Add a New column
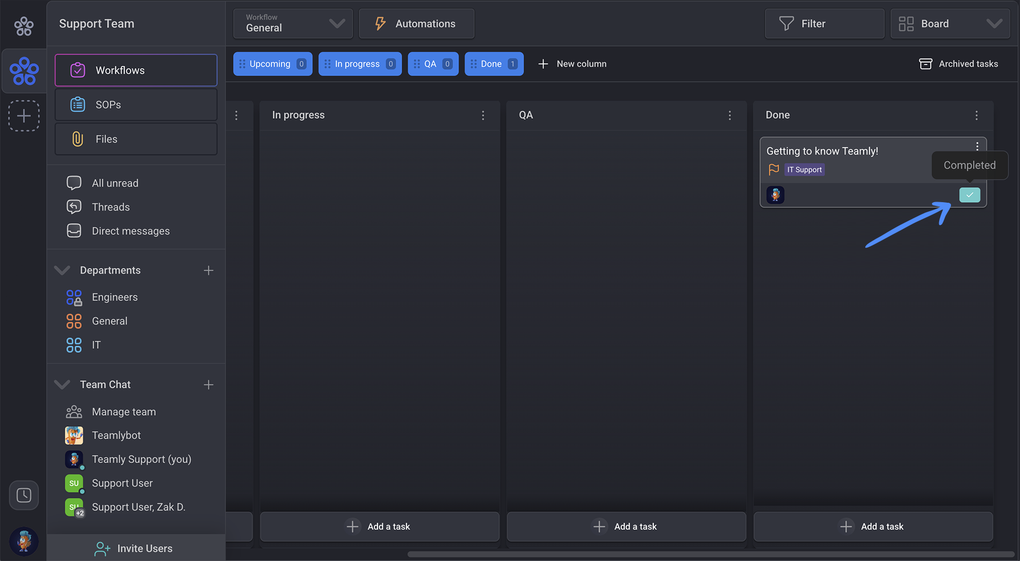 pyautogui.click(x=572, y=64)
